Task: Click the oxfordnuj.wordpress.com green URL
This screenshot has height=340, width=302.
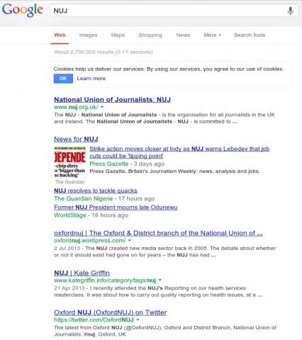Action: tap(90, 240)
